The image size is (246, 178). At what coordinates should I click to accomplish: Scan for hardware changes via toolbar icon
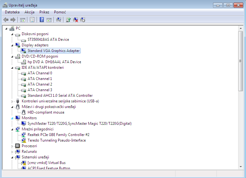pos(58,20)
